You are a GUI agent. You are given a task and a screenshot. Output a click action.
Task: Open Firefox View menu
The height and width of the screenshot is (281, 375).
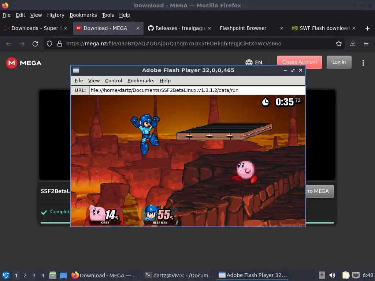click(x=36, y=15)
